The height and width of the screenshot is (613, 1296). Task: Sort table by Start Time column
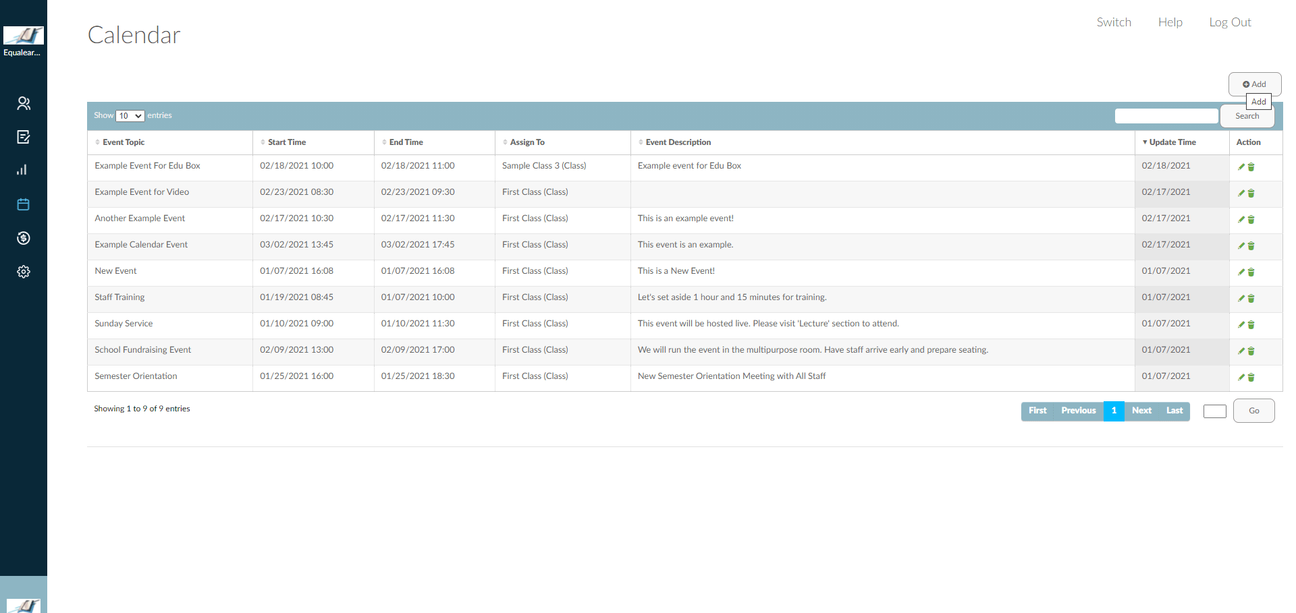coord(313,142)
